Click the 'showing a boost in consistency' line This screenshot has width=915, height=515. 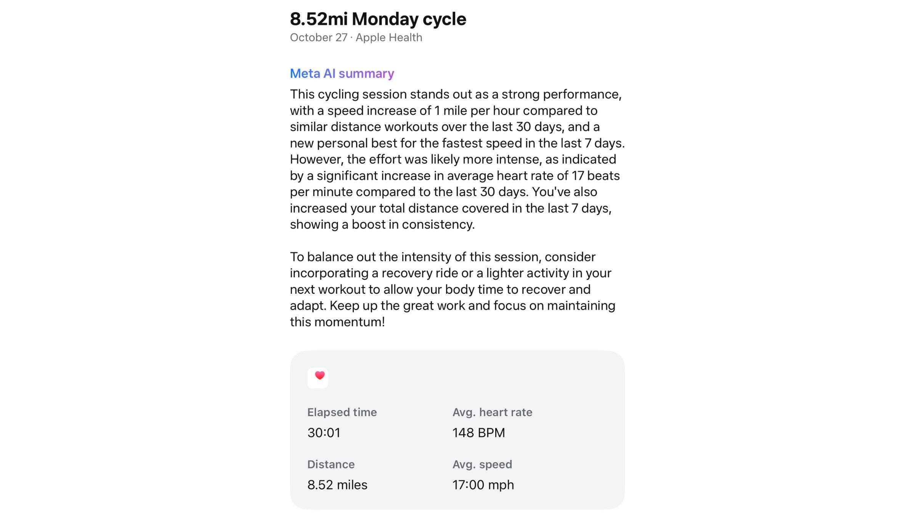point(382,224)
